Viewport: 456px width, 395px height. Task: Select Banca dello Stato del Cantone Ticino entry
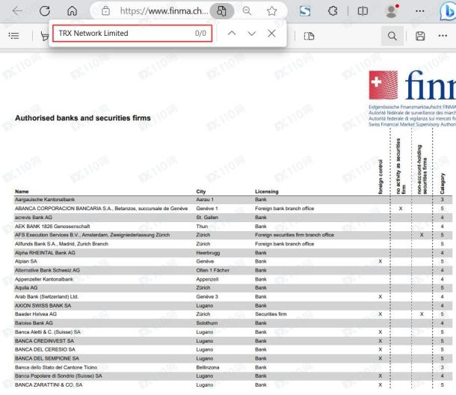point(56,367)
